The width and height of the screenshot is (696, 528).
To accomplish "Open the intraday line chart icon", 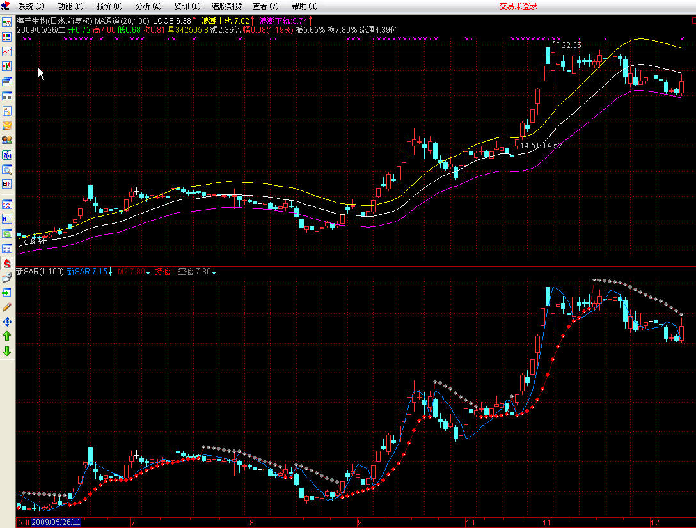I will click(x=6, y=52).
